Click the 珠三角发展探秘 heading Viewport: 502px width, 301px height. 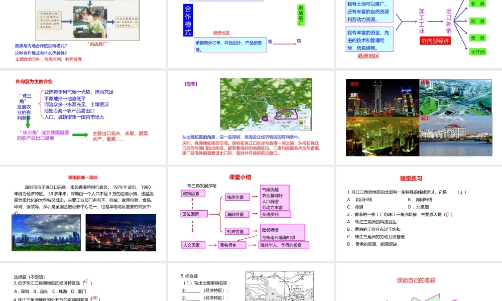pos(202,186)
